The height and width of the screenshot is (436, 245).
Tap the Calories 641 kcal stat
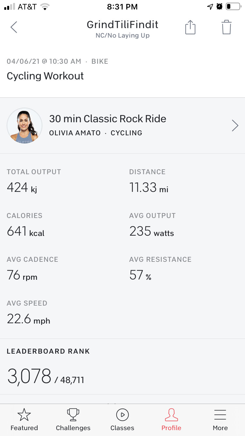tap(25, 232)
